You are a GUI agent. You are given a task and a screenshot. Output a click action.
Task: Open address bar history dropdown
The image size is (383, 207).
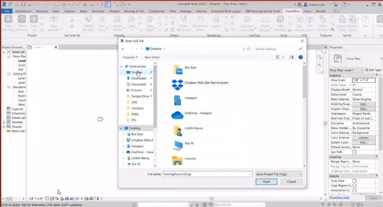244,49
